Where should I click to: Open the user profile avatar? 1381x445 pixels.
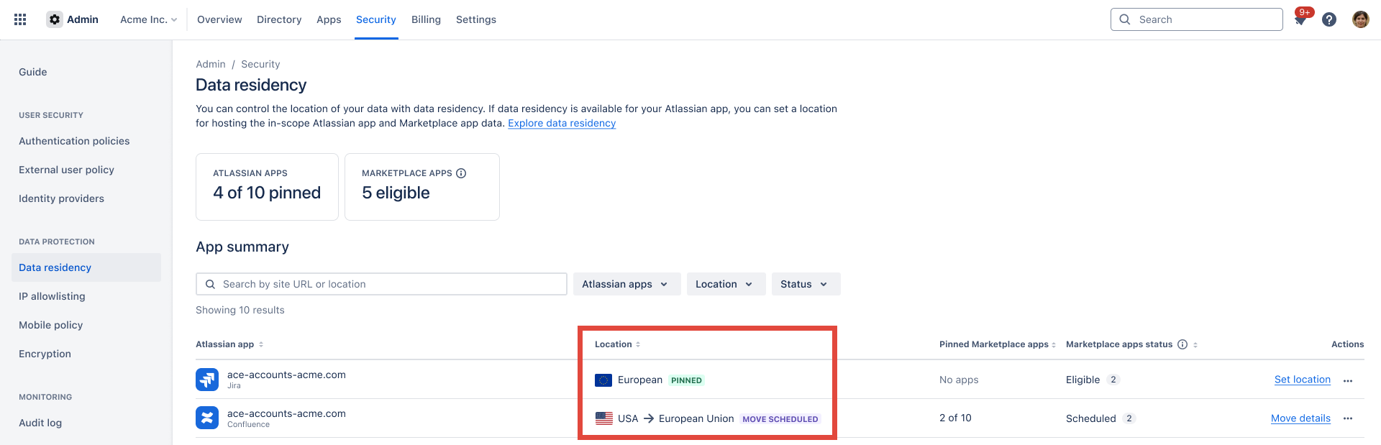[x=1360, y=19]
